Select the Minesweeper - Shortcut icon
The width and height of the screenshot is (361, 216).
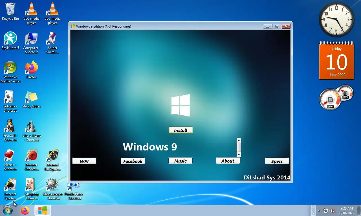52,189
